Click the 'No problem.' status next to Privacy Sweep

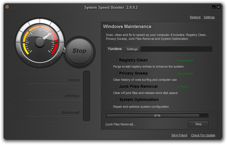(186, 73)
